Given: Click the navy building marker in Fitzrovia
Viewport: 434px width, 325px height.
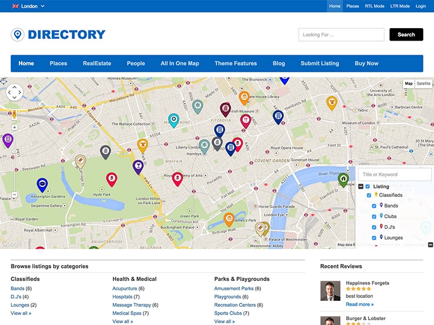Looking at the screenshot, I should pyautogui.click(x=219, y=130).
